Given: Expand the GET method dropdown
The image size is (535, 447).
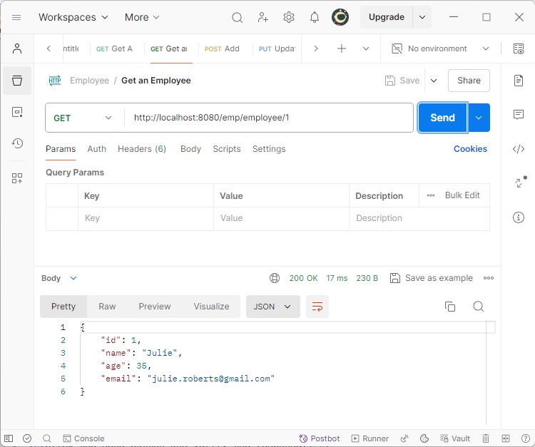Looking at the screenshot, I should (84, 118).
